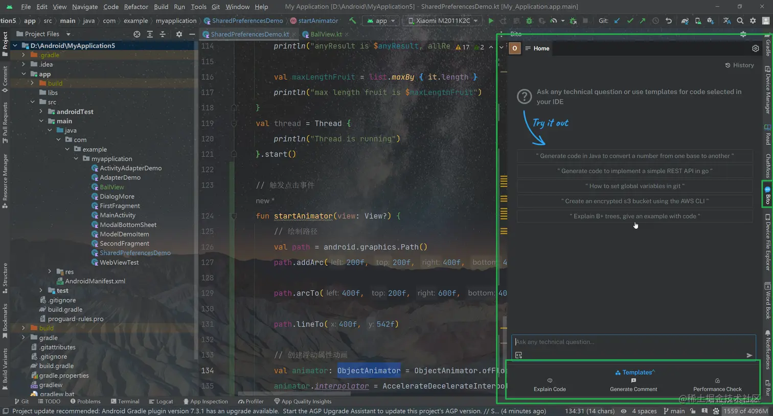Click the Git commit checkmark in main toolbar

[630, 21]
